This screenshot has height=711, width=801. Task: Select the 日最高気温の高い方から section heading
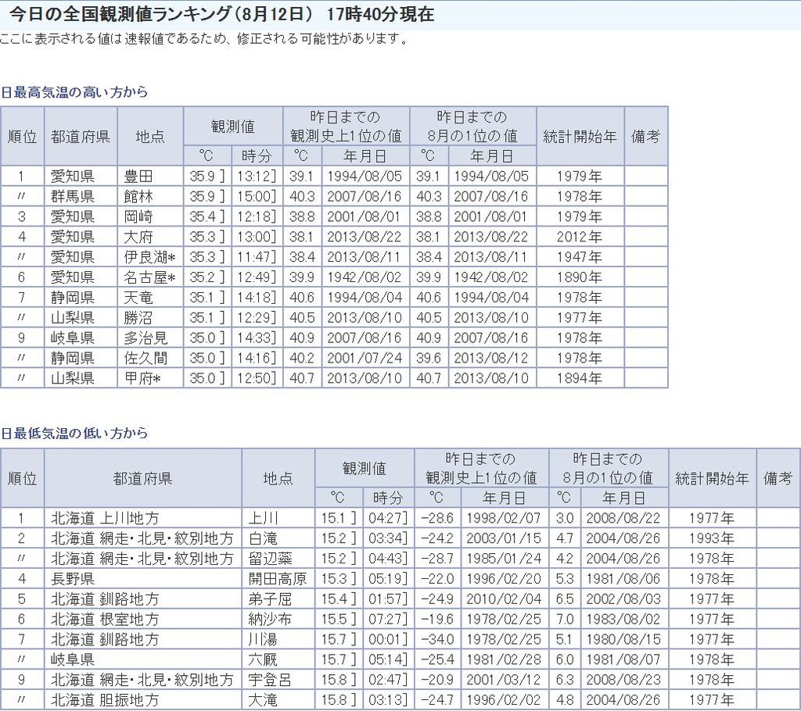coord(74,92)
